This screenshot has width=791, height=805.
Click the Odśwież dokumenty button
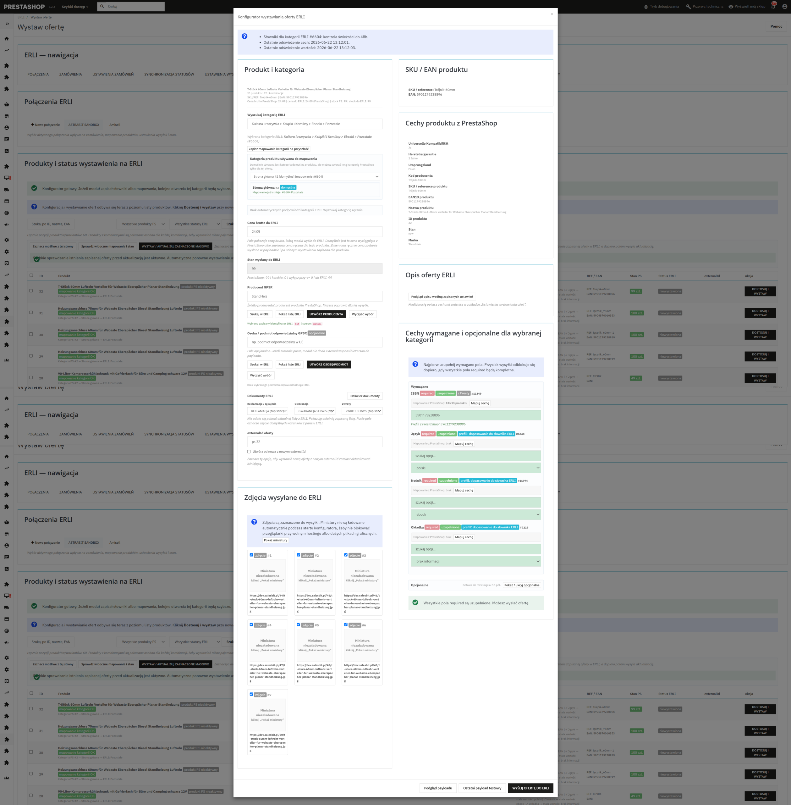(365, 396)
